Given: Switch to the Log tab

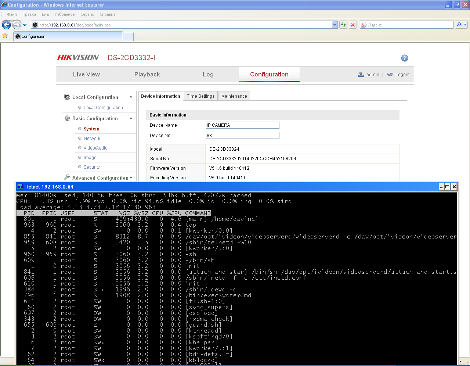Looking at the screenshot, I should coord(208,74).
